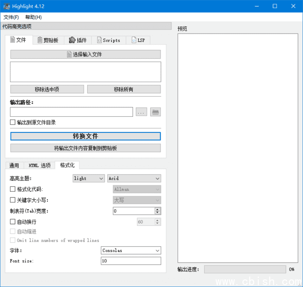Enable the 自动换行 checkbox

tap(13, 222)
